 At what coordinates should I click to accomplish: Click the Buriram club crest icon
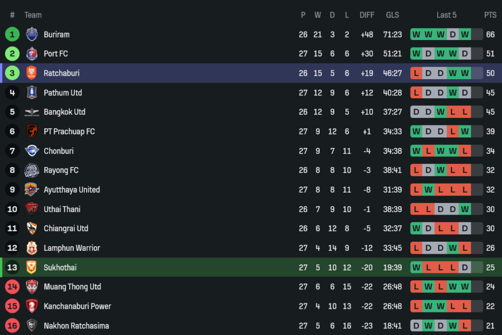click(32, 34)
